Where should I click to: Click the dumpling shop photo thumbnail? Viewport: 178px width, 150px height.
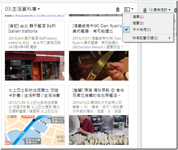click(99, 130)
